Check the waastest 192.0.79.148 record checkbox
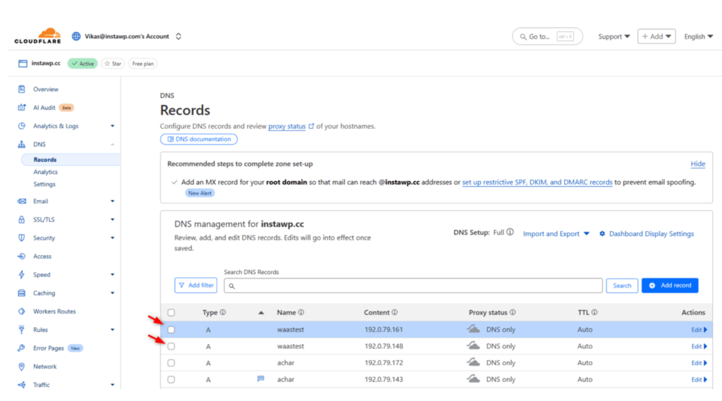The image size is (722, 401). pos(171,346)
